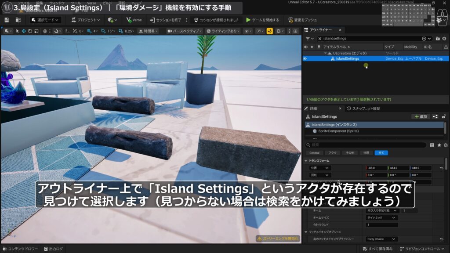
Task: Collapse the UEcreators (エディタ) tree node
Action: (325, 53)
